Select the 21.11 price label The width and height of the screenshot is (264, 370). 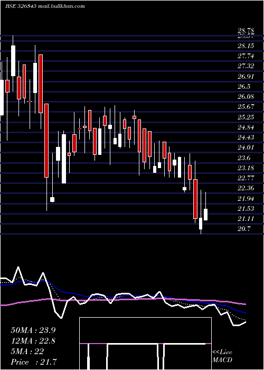pos(246,219)
